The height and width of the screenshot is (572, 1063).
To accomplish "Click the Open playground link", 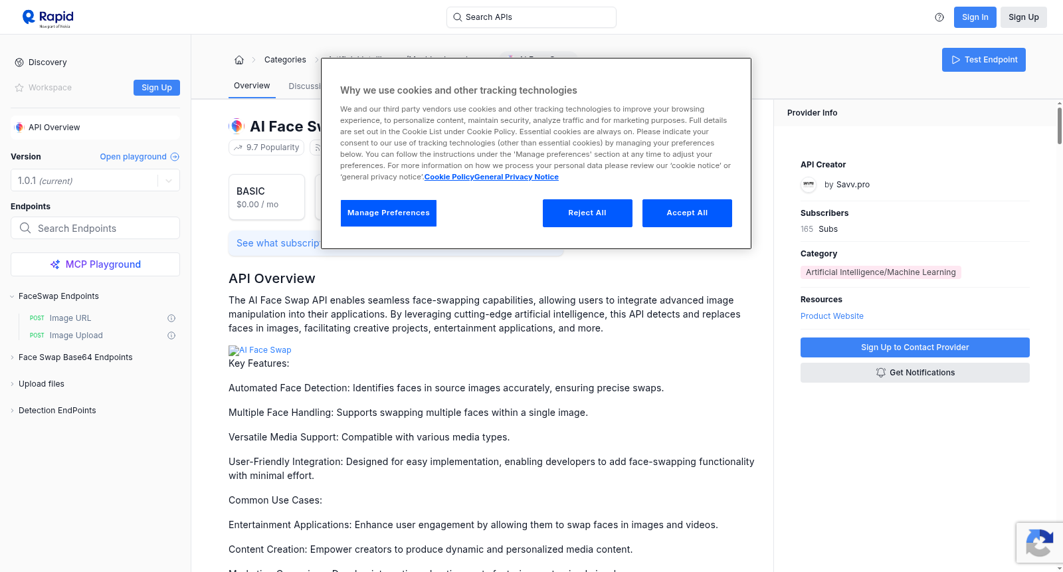I will (140, 157).
